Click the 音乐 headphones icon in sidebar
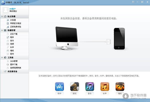This screenshot has width=150, height=102. pyautogui.click(x=8, y=41)
